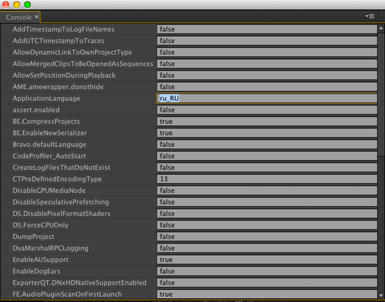Edit the FE.AudioPluginScanOnFirstLaunch value field

coord(267,294)
